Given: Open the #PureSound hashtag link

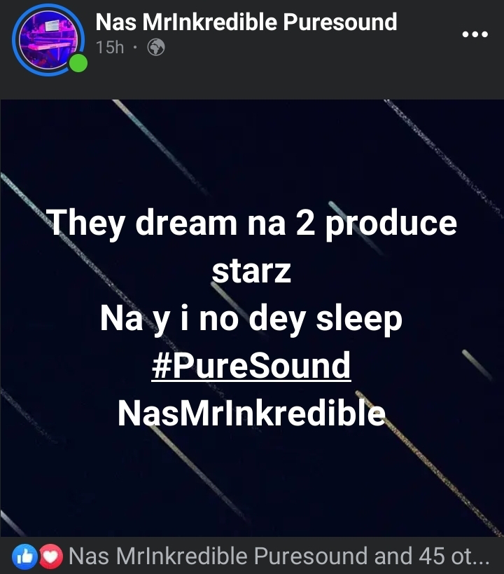Looking at the screenshot, I should (x=251, y=365).
